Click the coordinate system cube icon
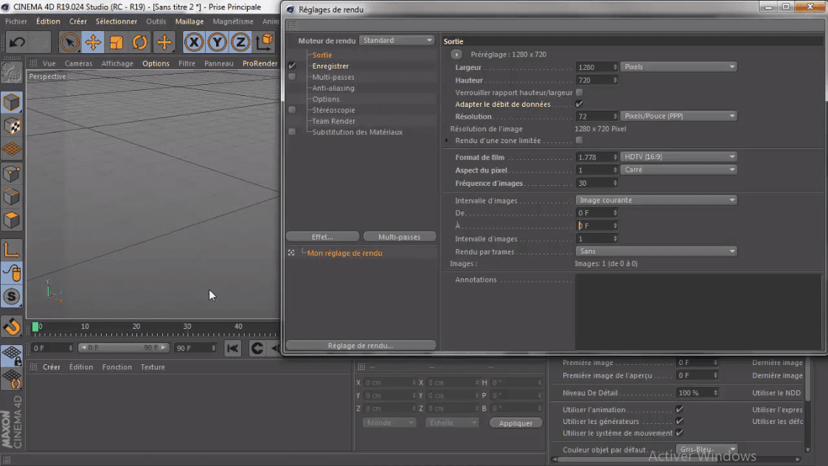The height and width of the screenshot is (466, 828). (265, 42)
